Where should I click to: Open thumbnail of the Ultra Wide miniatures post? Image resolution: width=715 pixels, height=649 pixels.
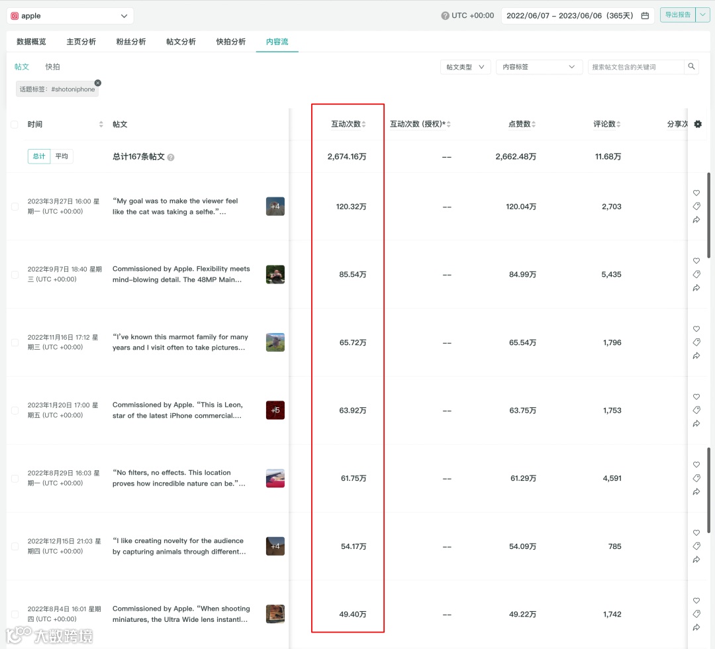tap(275, 615)
